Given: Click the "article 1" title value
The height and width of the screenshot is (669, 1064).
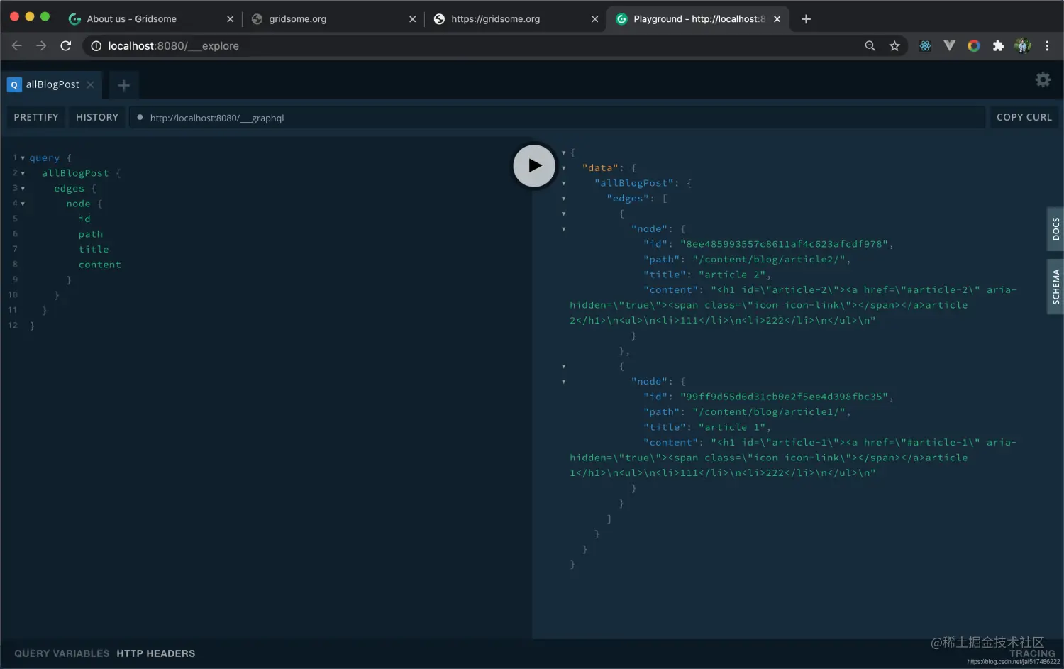Looking at the screenshot, I should click(731, 427).
